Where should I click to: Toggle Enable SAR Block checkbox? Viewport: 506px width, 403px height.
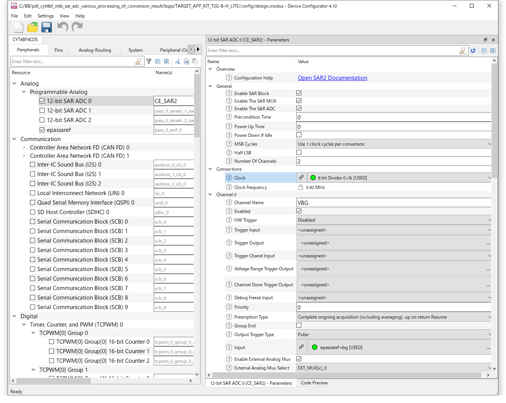coord(299,93)
